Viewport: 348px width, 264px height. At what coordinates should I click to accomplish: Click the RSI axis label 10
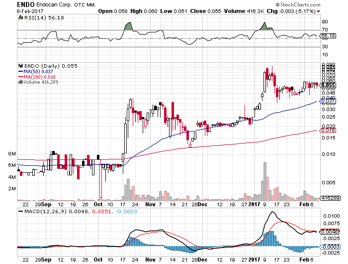click(x=325, y=55)
